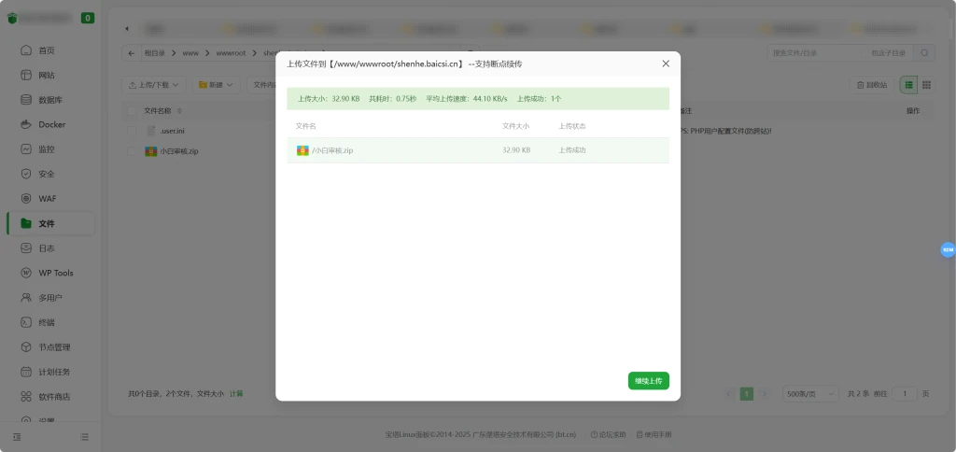This screenshot has height=452, width=956.
Task: Open the 终端 terminal sidebar icon
Action: pos(27,322)
